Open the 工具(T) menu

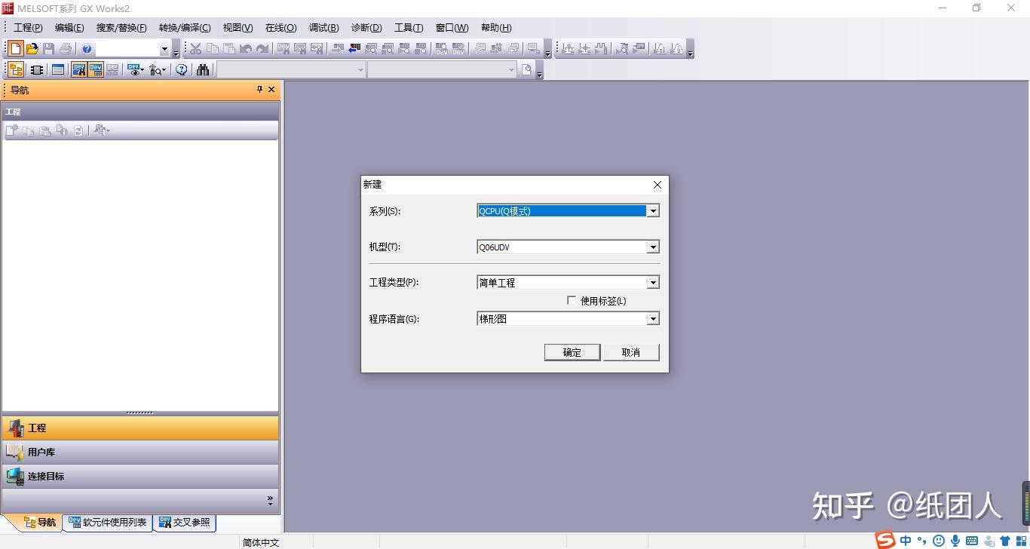[409, 27]
